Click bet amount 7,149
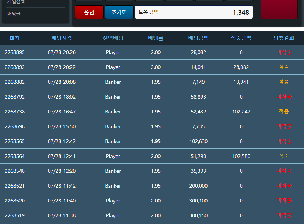Viewport: 304px width, 224px height. (x=198, y=82)
